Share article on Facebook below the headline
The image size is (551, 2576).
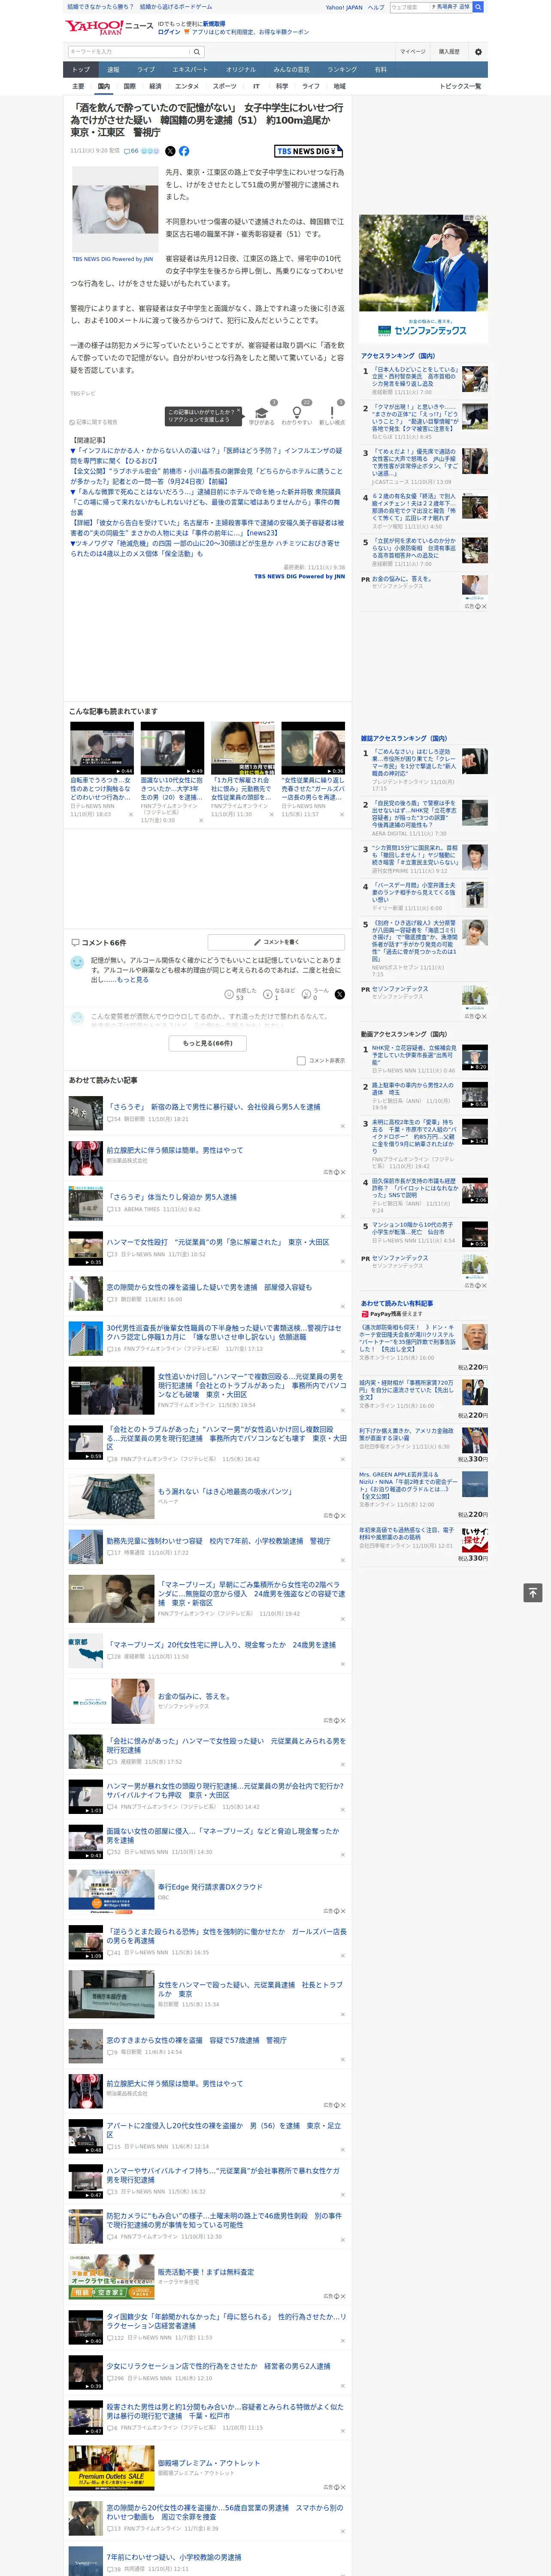pos(184,151)
